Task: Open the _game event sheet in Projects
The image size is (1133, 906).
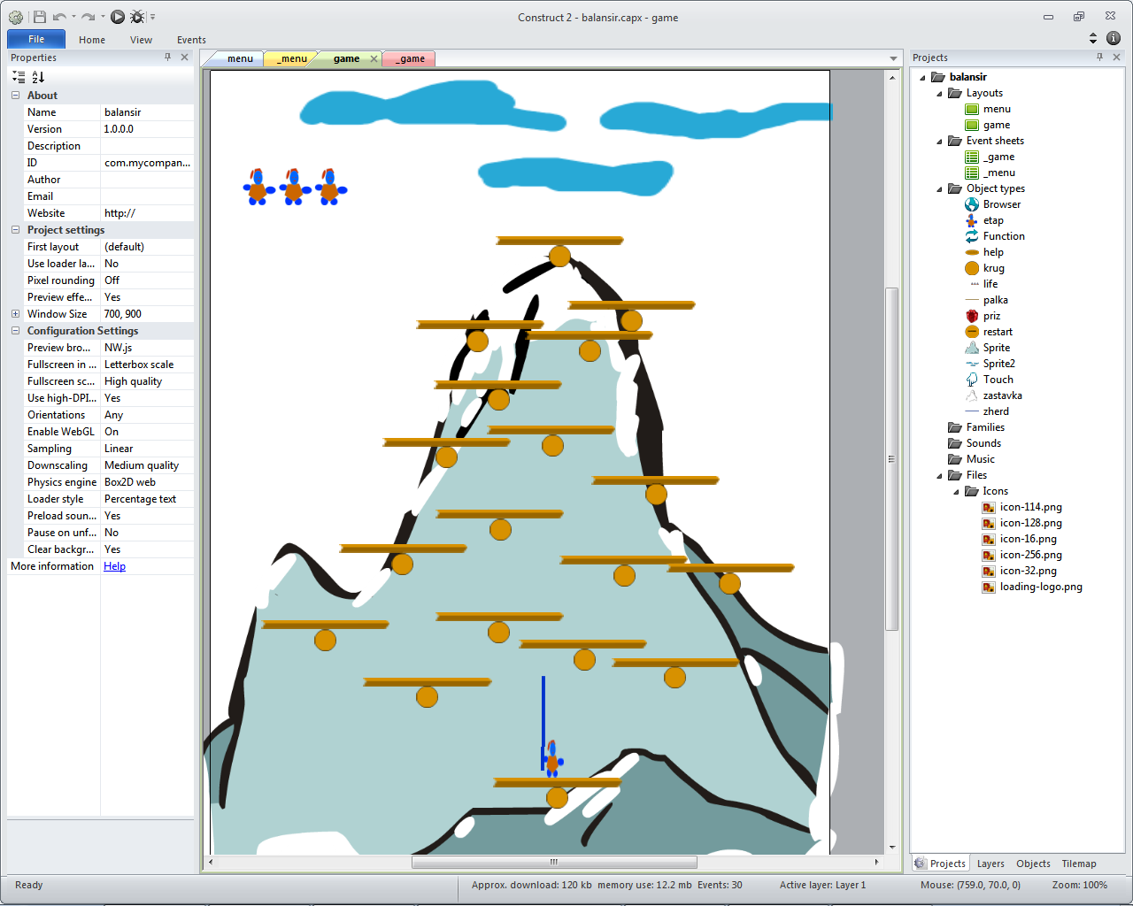Action: 998,157
